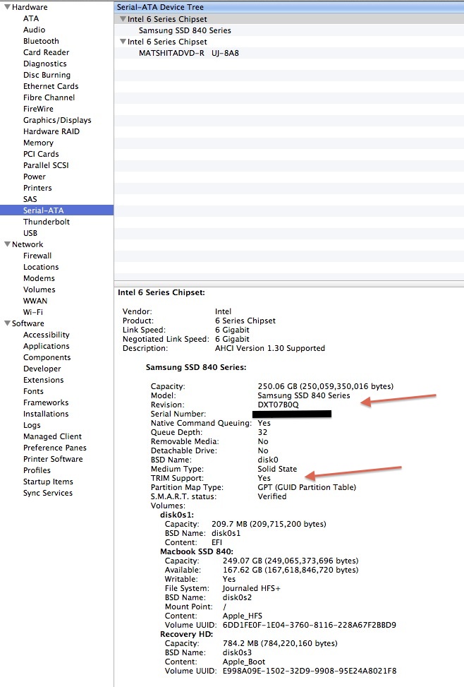Select Bluetooth in the sidebar
The height and width of the screenshot is (687, 464).
click(x=41, y=41)
